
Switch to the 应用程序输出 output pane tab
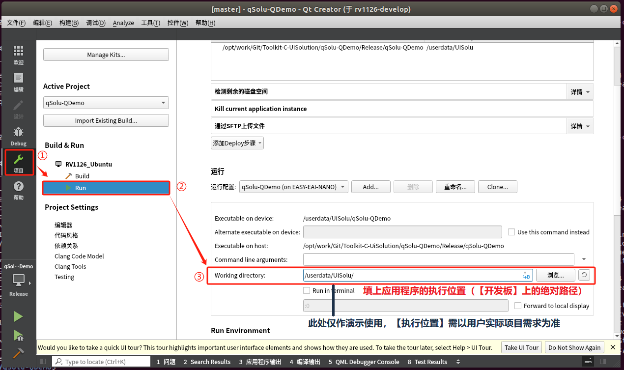(260, 362)
